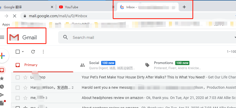Star the pet feet promotional email
This screenshot has width=236, height=108.
[25, 77]
